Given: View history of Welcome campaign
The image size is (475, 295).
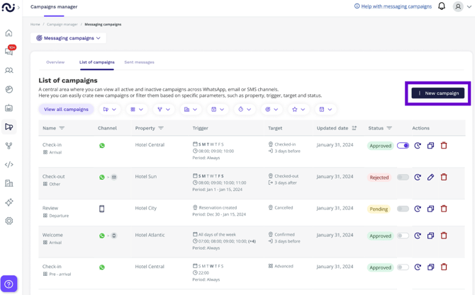Looking at the screenshot, I should point(418,236).
